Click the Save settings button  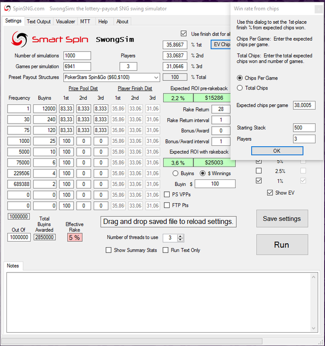coord(282,218)
